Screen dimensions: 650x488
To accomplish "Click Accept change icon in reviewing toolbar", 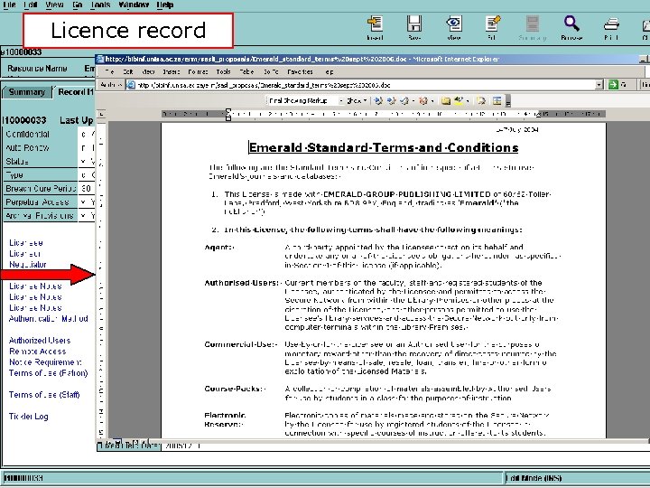I will point(404,100).
